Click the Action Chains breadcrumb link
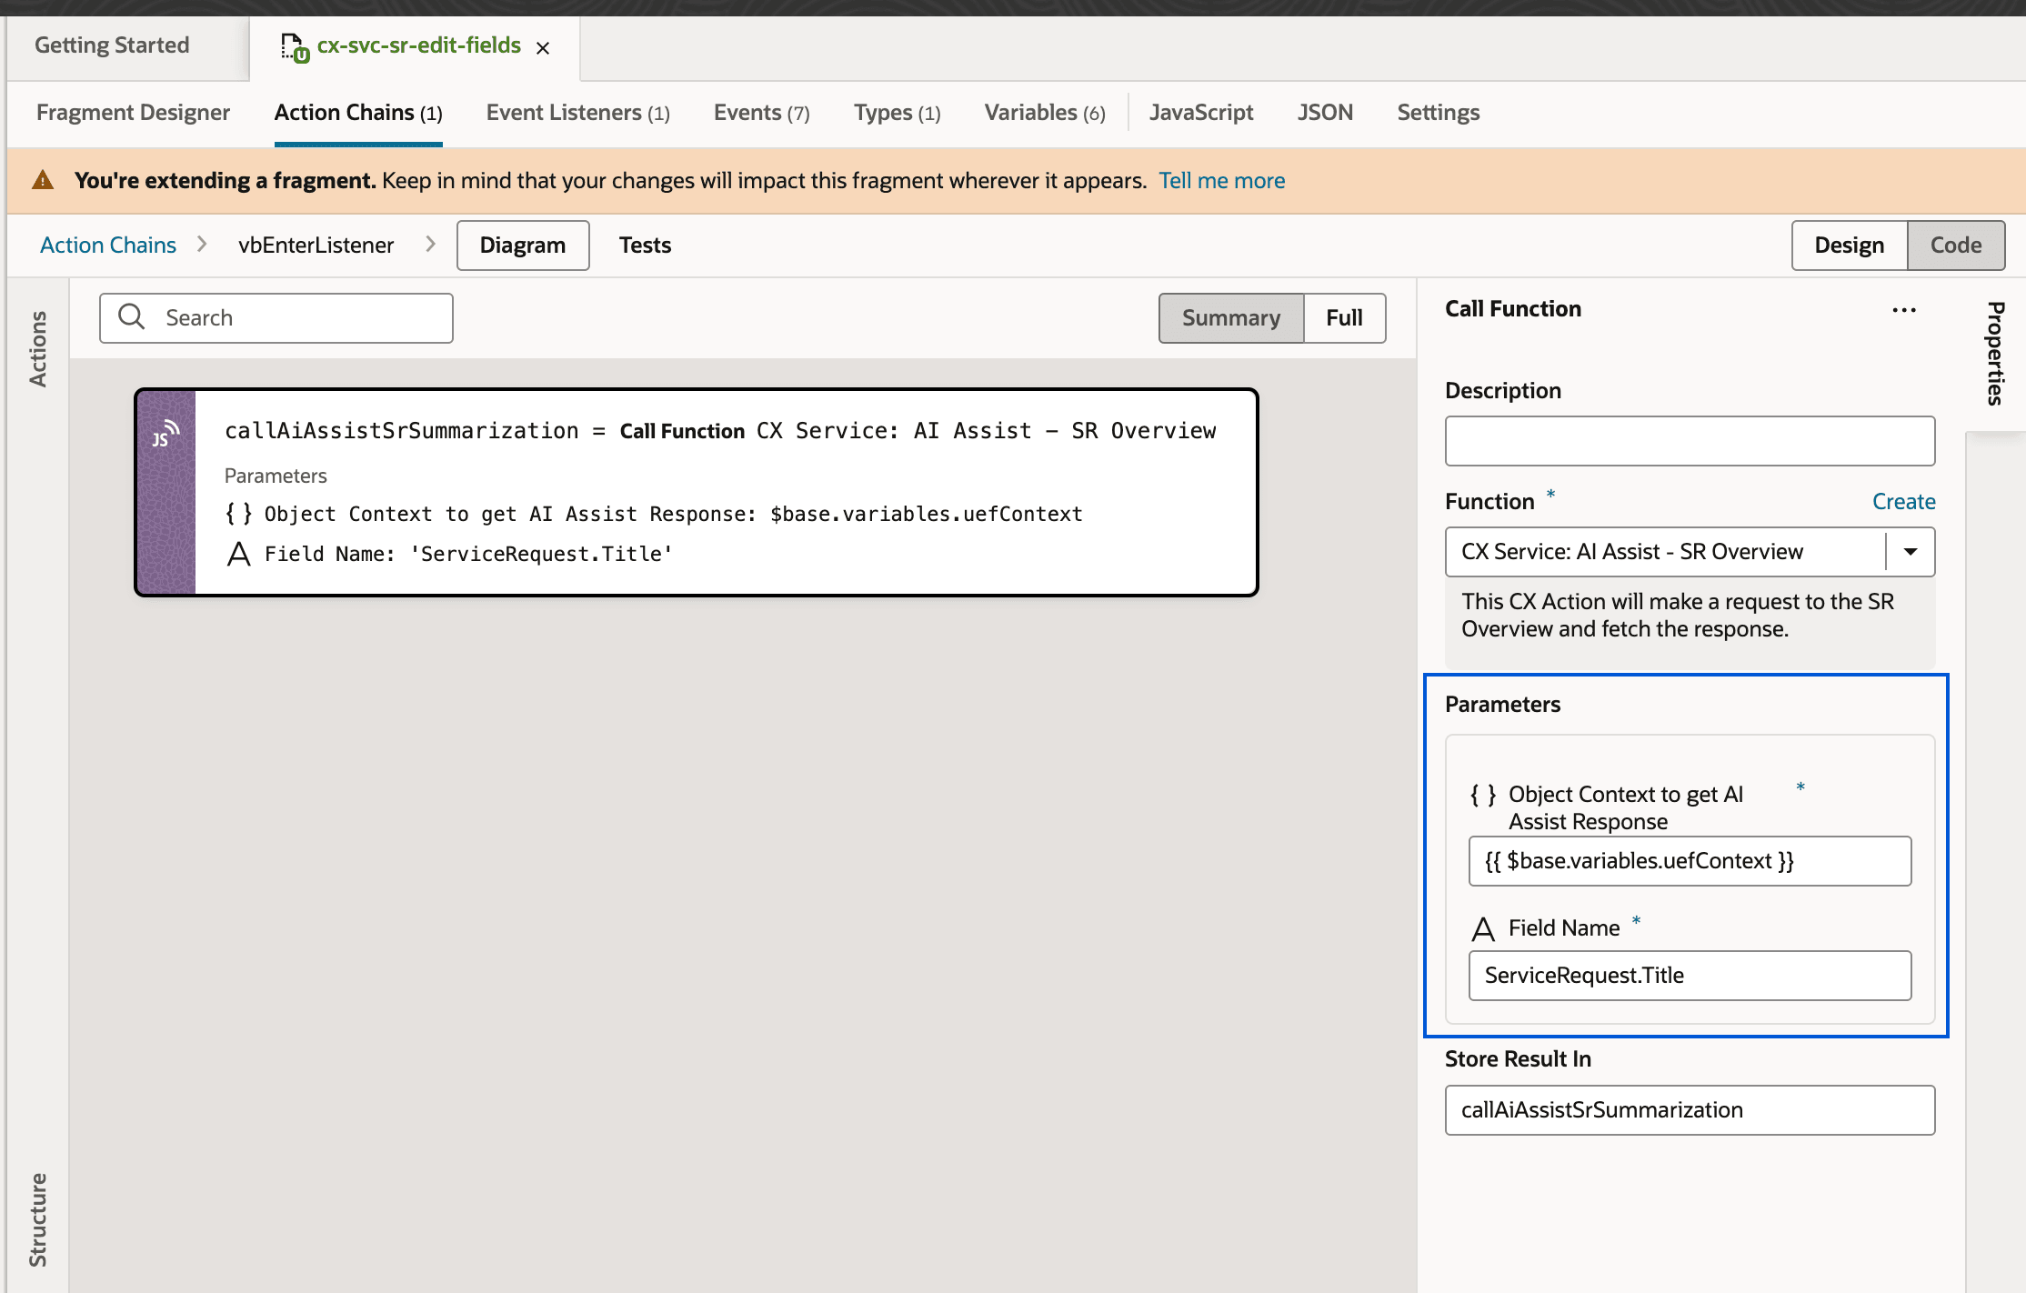 click(x=108, y=246)
